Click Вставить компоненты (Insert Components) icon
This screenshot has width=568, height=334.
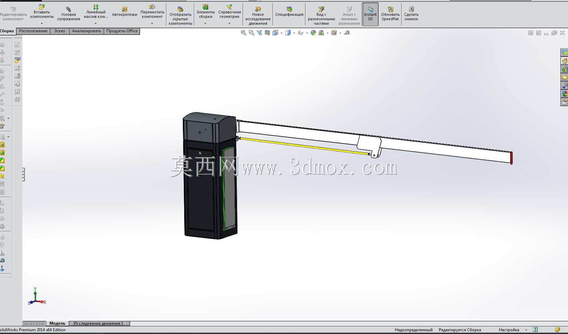coord(42,7)
